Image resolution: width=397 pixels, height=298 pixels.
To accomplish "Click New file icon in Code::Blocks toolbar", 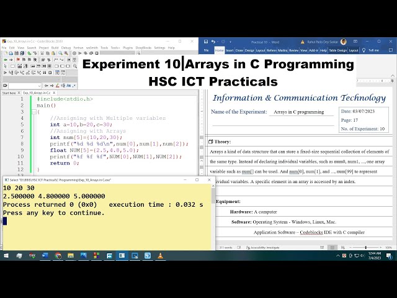I will (6, 53).
